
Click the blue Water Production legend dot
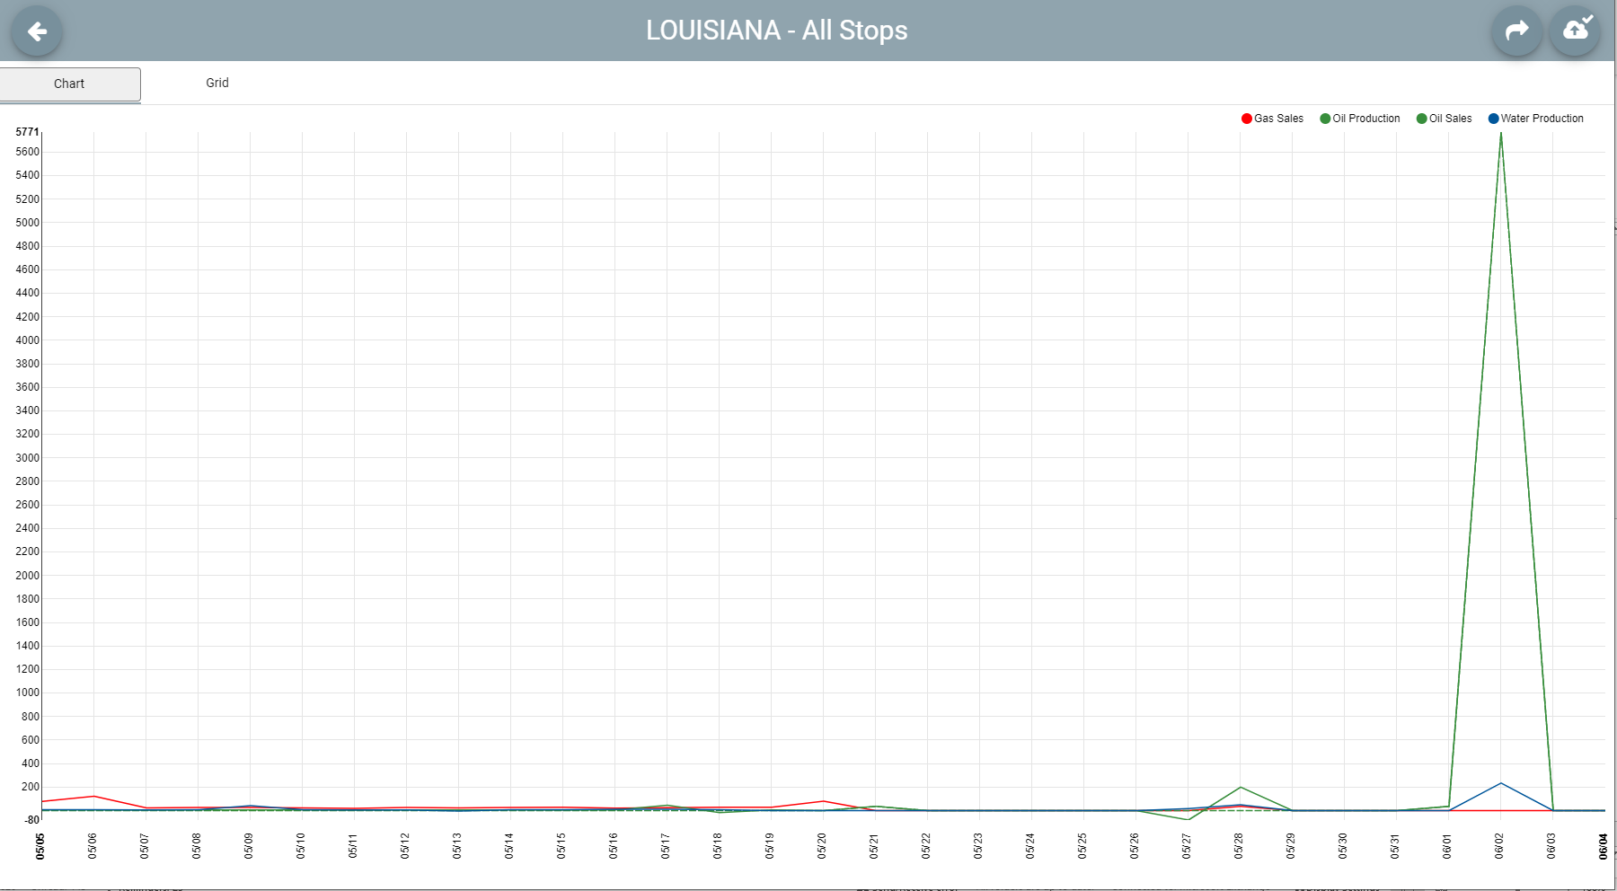(x=1493, y=119)
